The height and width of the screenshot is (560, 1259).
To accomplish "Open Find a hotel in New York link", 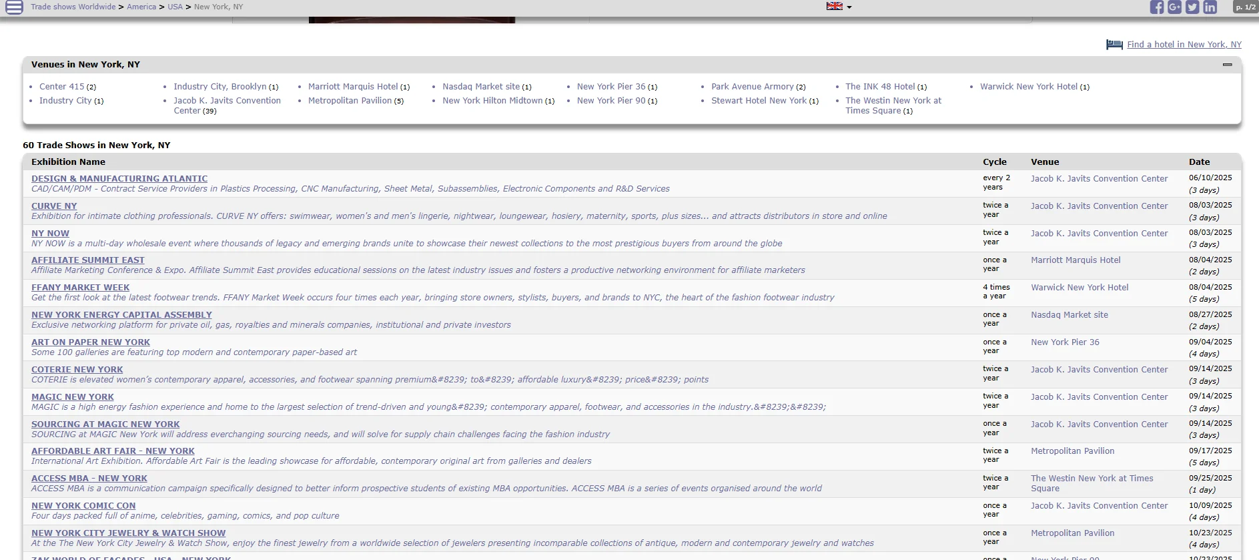I will 1184,45.
